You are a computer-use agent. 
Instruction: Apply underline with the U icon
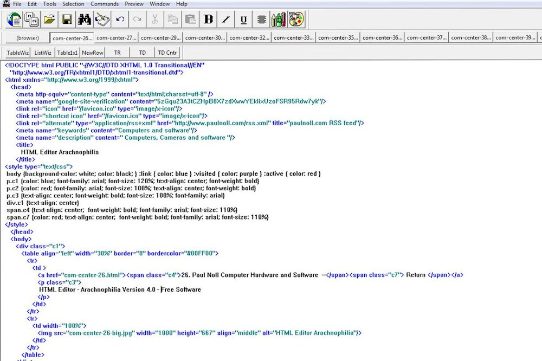[x=243, y=20]
